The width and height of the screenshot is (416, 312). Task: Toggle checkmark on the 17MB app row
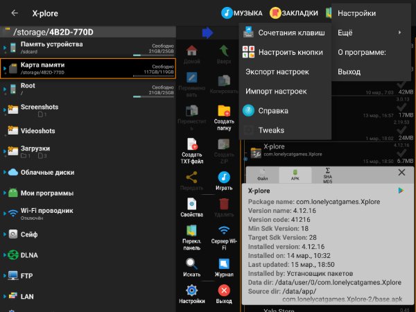tap(401, 107)
